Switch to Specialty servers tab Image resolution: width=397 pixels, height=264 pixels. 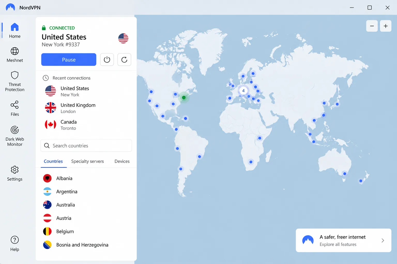point(87,161)
